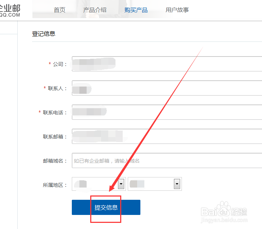Select the 联系邮箱 input box
This screenshot has width=262, height=229.
point(167,136)
